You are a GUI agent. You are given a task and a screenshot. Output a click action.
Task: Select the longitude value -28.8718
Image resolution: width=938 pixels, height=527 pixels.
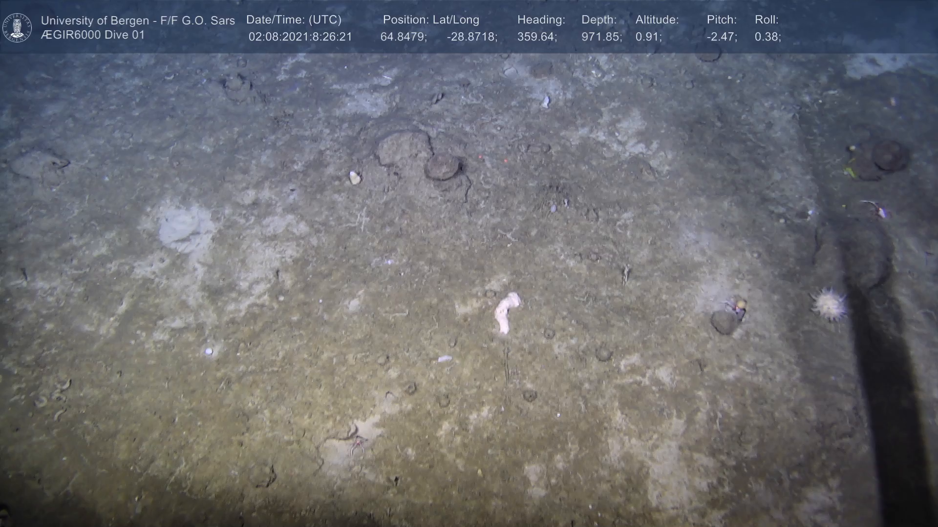coord(472,37)
